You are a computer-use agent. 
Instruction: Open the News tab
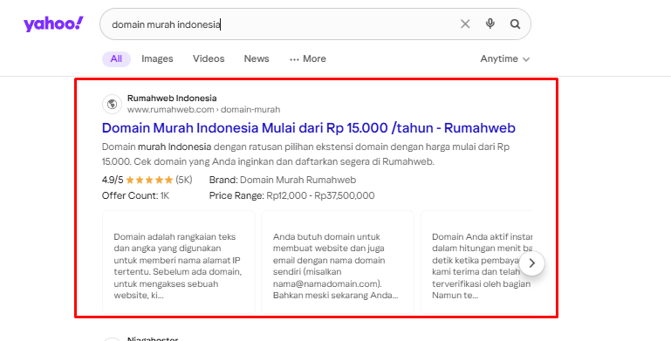click(257, 59)
